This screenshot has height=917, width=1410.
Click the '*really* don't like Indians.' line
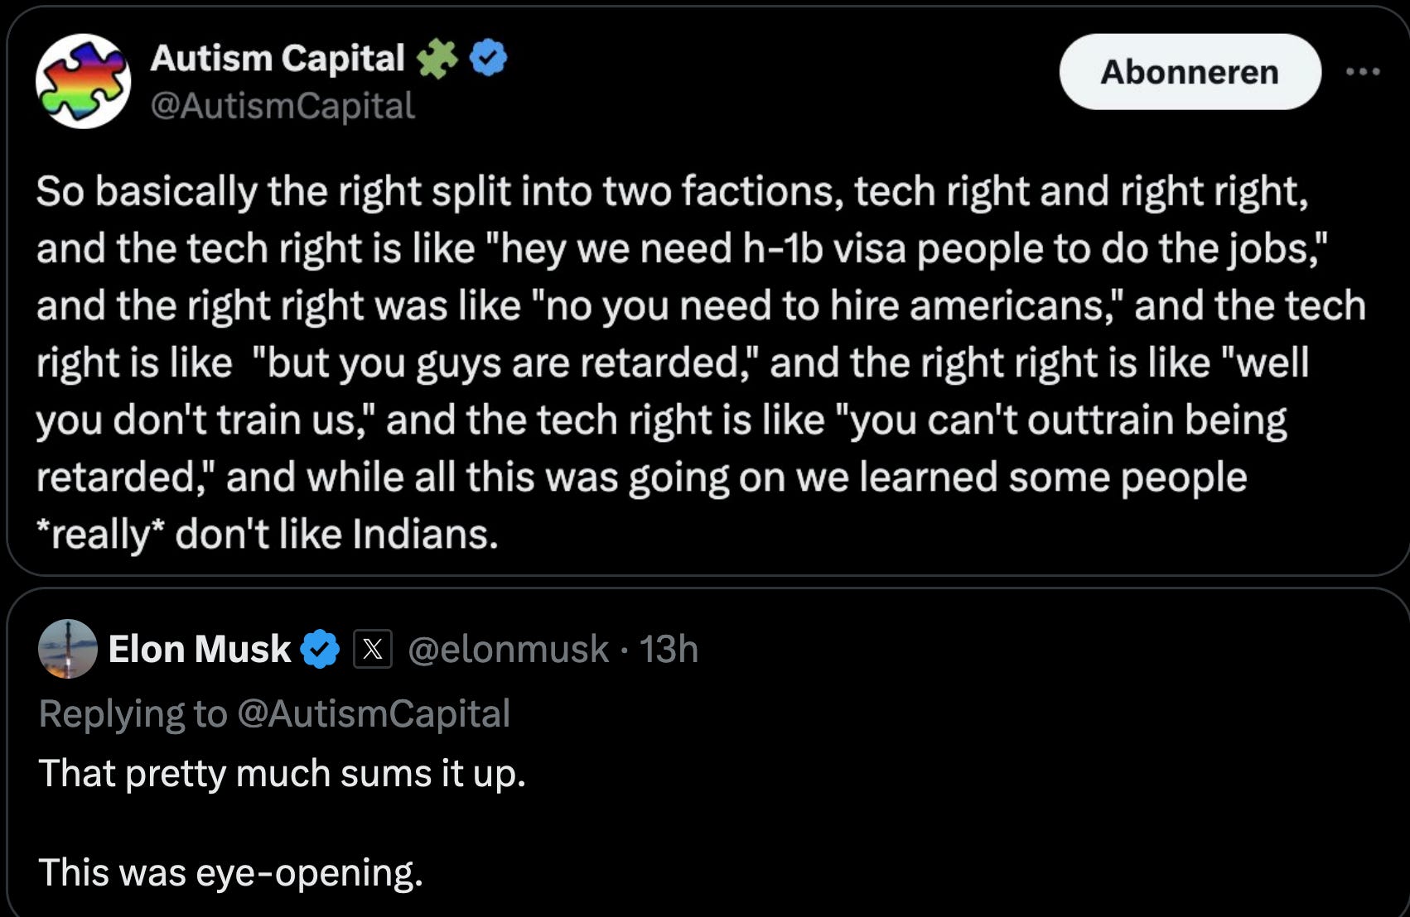[267, 534]
